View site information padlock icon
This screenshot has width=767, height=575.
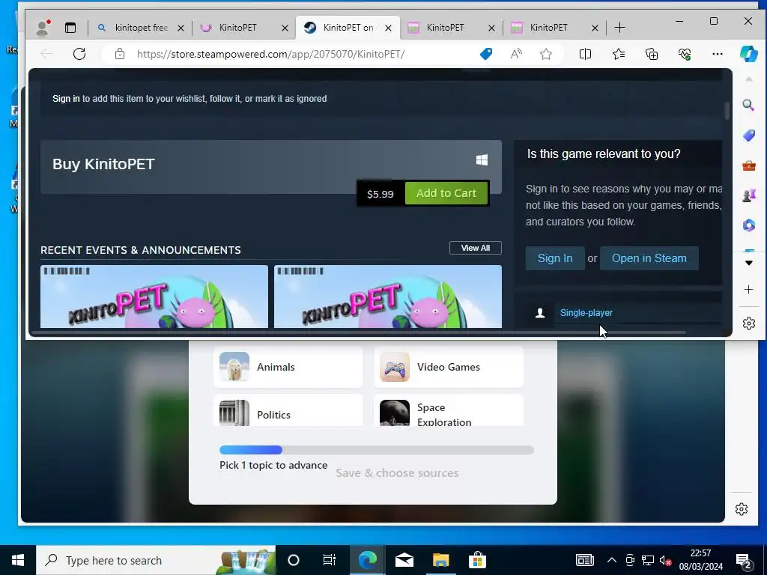point(120,54)
